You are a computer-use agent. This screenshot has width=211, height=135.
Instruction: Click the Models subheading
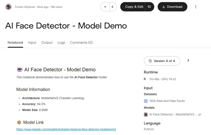pyautogui.click(x=149, y=108)
